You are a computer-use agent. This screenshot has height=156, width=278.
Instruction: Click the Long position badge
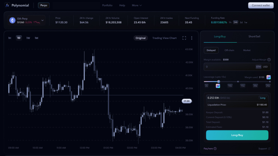(x=263, y=98)
